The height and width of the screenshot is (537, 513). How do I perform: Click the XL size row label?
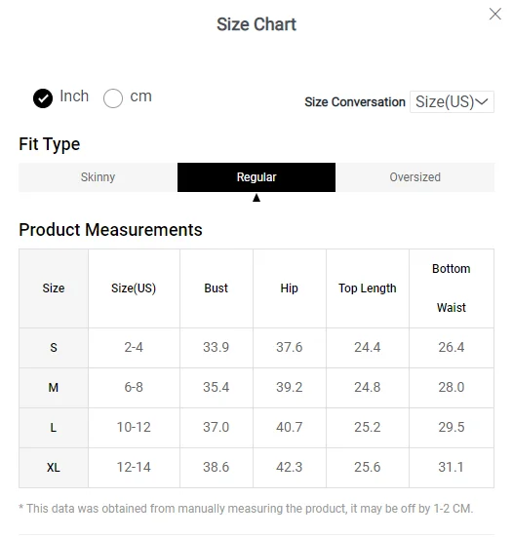(54, 468)
